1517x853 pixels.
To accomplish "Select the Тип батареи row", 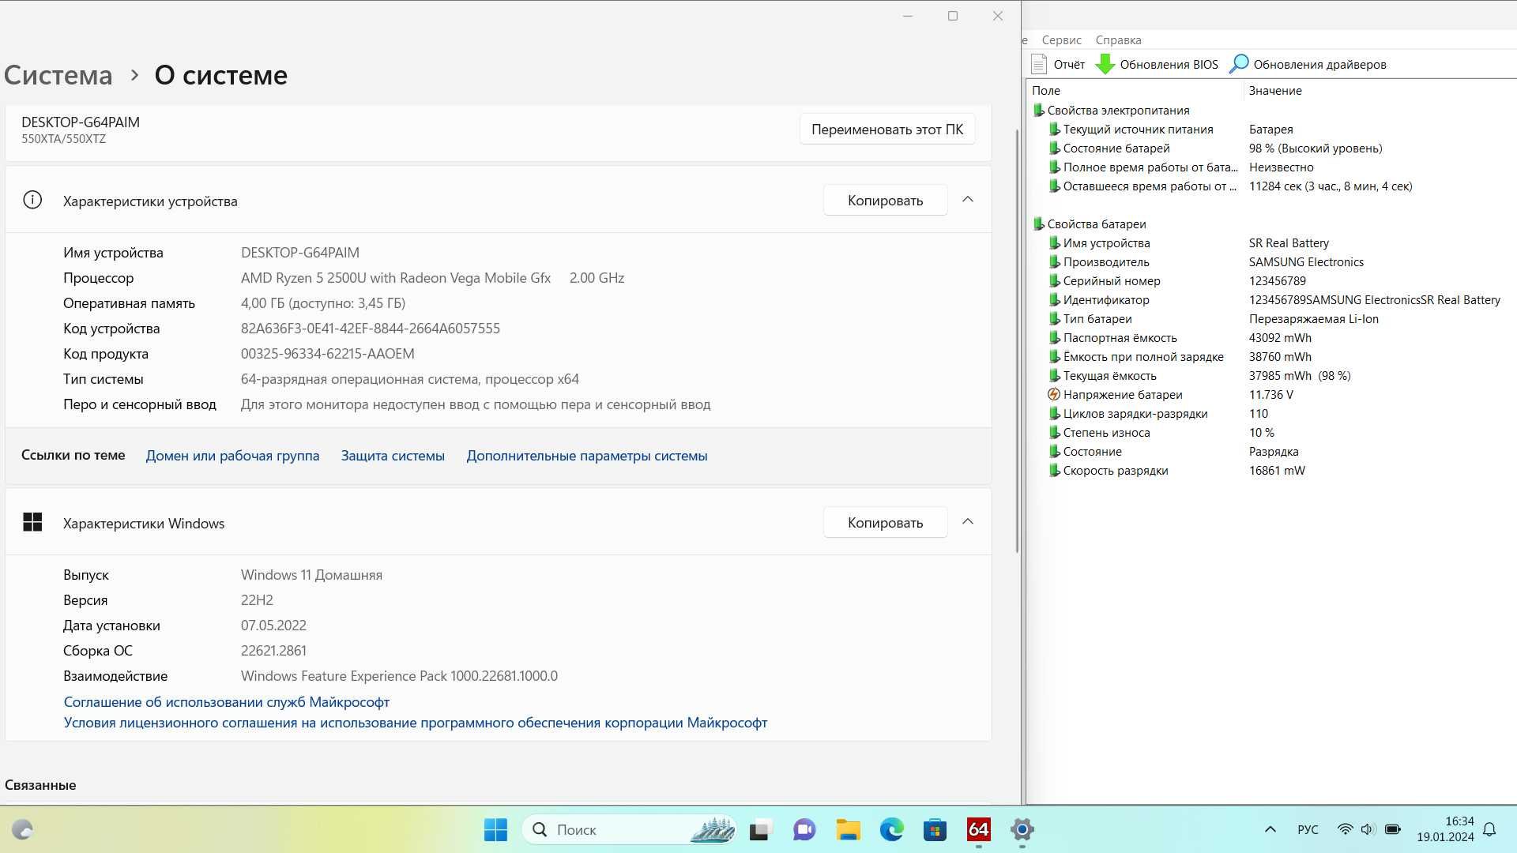I will [x=1272, y=319].
